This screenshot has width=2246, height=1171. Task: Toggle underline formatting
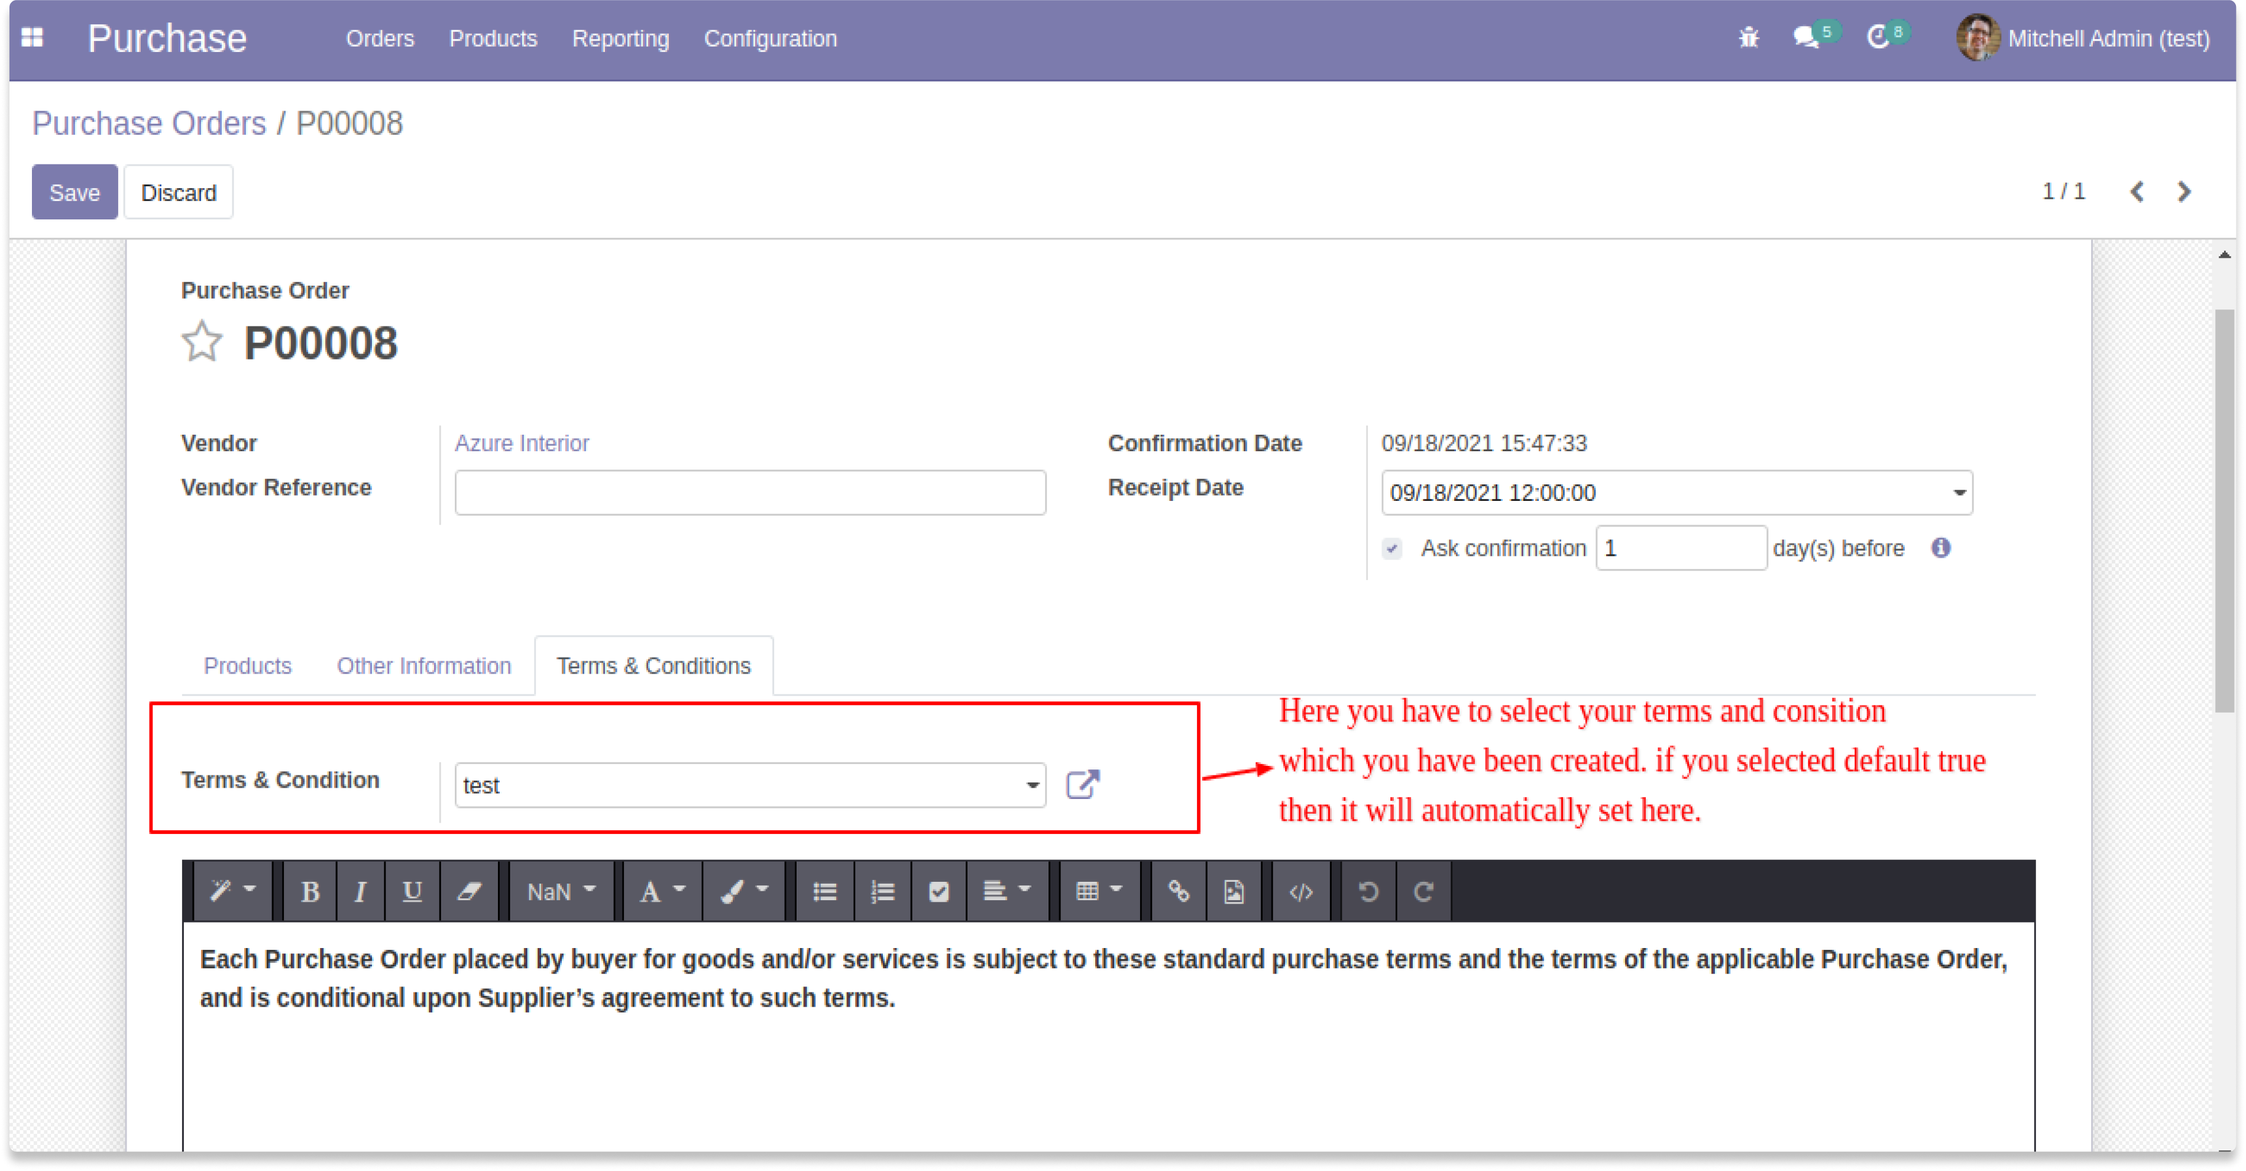point(412,891)
